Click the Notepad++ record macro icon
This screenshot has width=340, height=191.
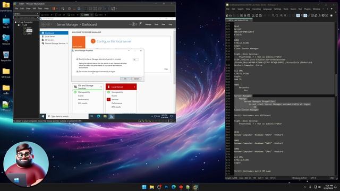tap(331, 15)
